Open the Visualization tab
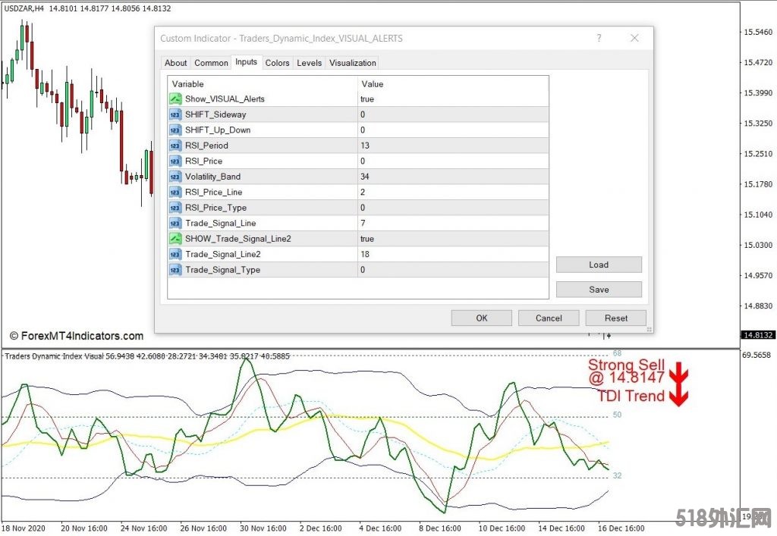This screenshot has width=777, height=536. coord(352,63)
